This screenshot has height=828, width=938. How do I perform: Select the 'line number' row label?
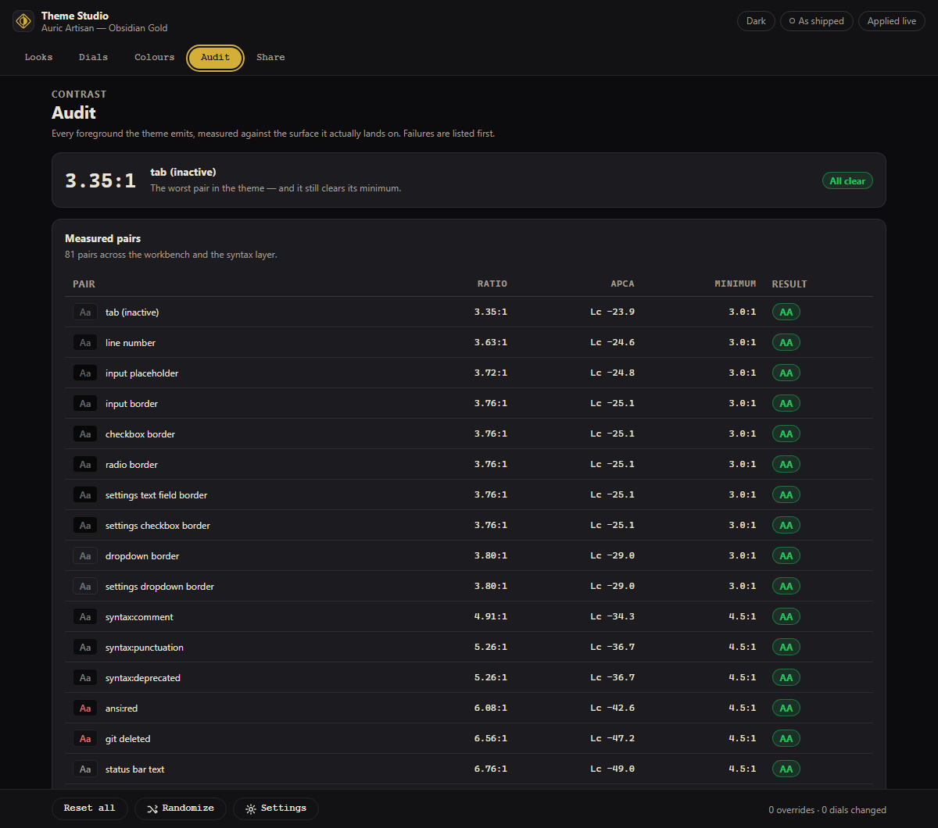[131, 342]
